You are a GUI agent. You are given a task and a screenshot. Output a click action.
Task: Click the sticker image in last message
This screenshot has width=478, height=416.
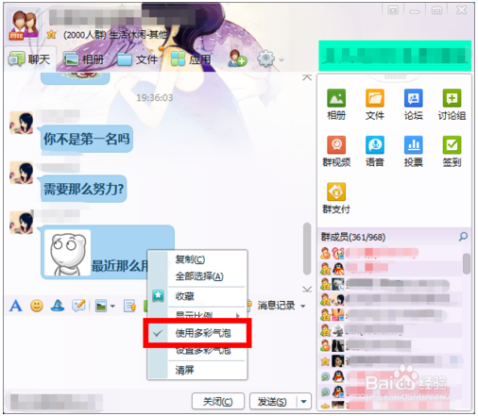(x=67, y=253)
